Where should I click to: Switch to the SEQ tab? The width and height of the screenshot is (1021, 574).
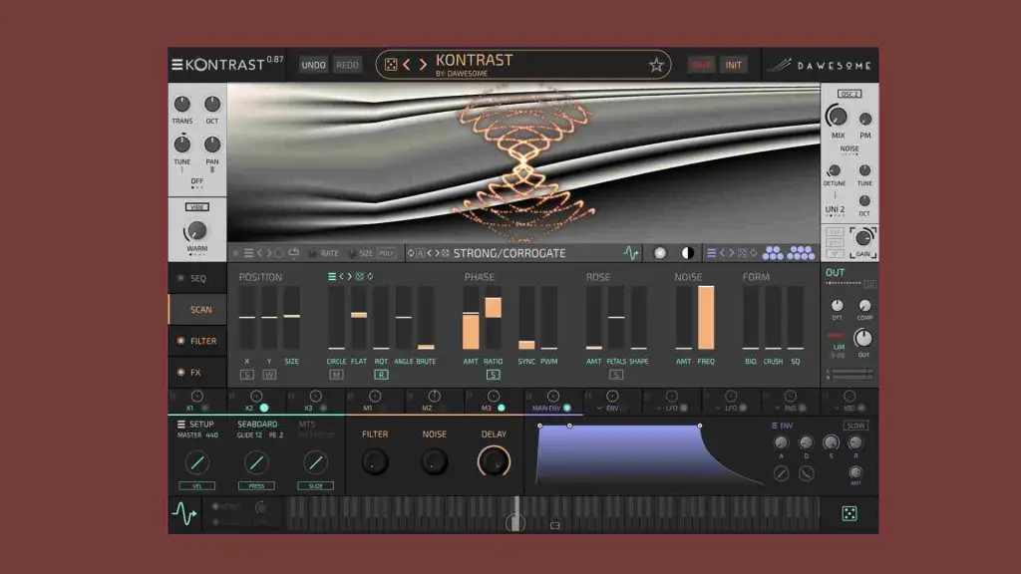coord(197,278)
